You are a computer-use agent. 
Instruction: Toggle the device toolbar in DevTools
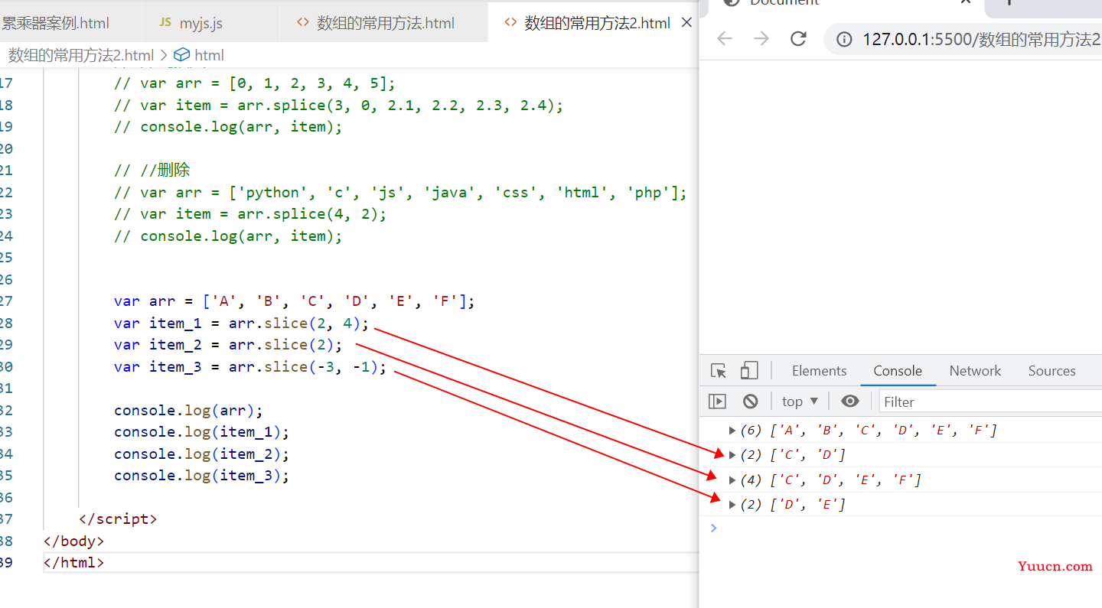tap(748, 371)
